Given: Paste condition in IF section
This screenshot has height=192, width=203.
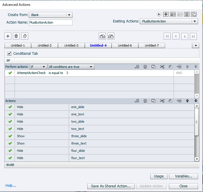Looking at the screenshot, I should pos(170,67).
